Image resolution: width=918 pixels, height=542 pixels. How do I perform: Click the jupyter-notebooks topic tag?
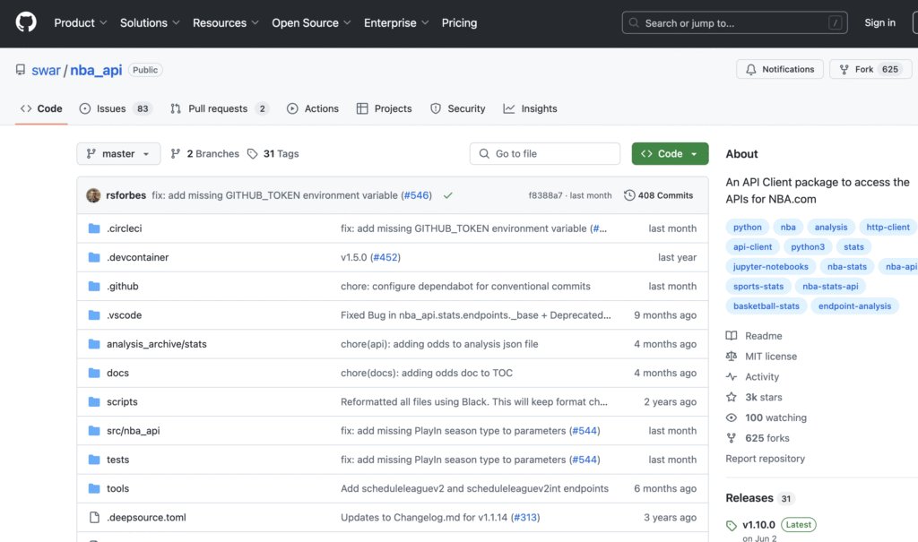point(770,267)
